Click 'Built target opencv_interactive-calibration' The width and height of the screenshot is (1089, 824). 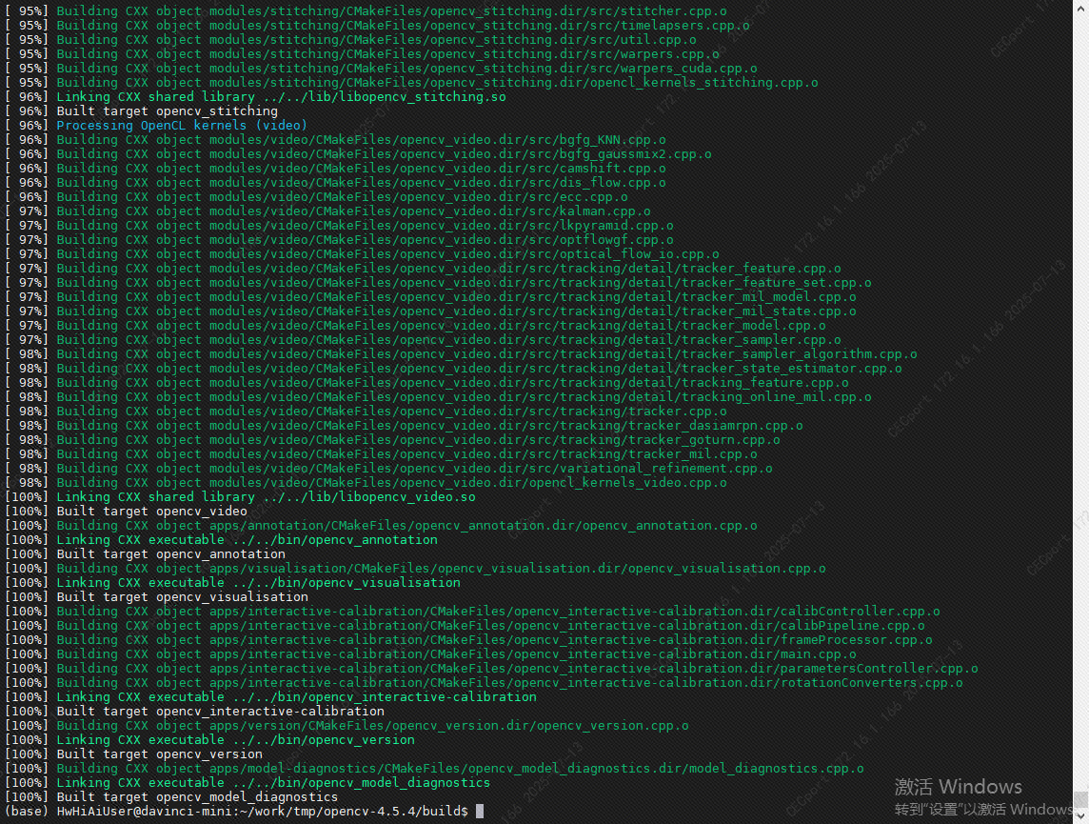(x=220, y=712)
